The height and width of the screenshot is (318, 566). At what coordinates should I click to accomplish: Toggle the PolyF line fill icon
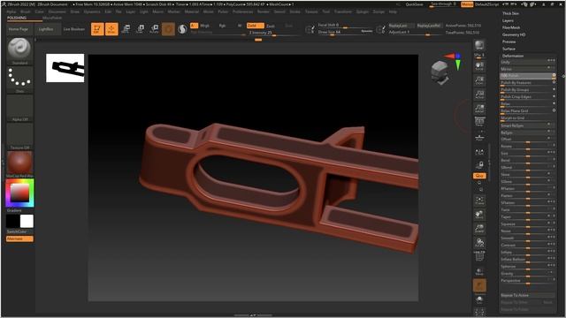(479, 256)
